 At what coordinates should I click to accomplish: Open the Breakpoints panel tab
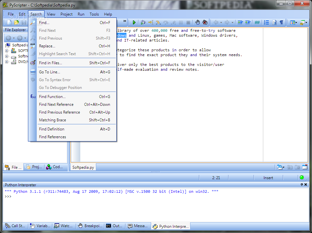pyautogui.click(x=90, y=226)
